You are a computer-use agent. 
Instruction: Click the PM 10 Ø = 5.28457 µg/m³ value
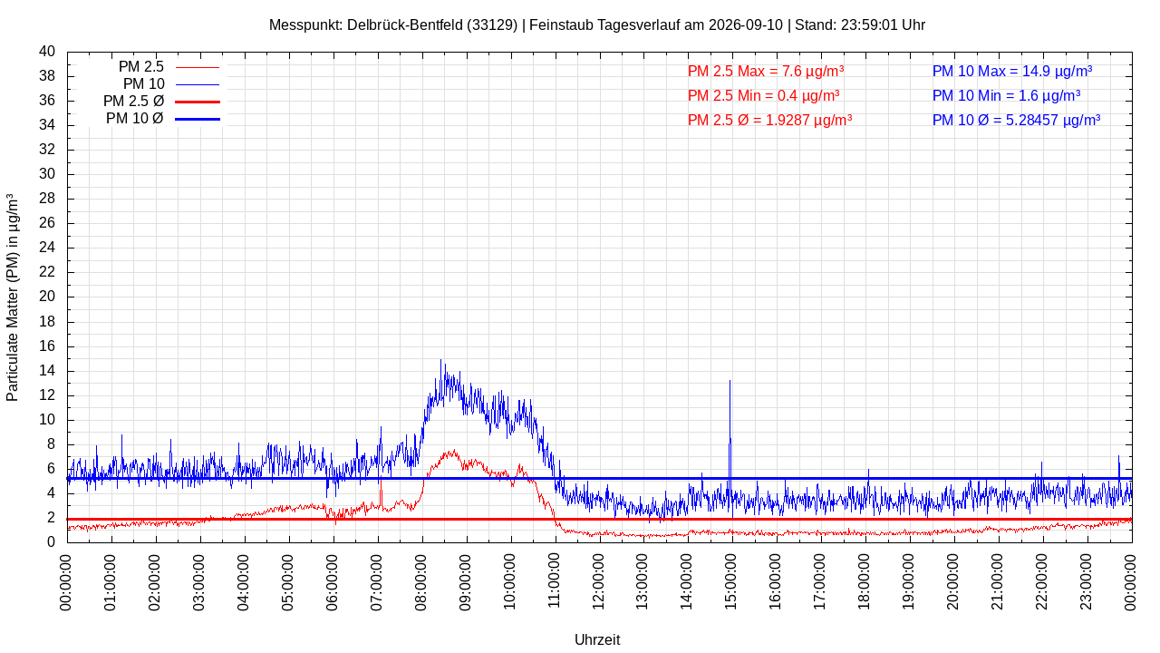[1016, 120]
